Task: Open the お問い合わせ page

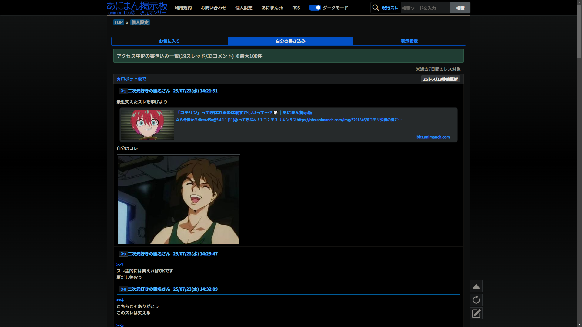Action: coord(213,8)
